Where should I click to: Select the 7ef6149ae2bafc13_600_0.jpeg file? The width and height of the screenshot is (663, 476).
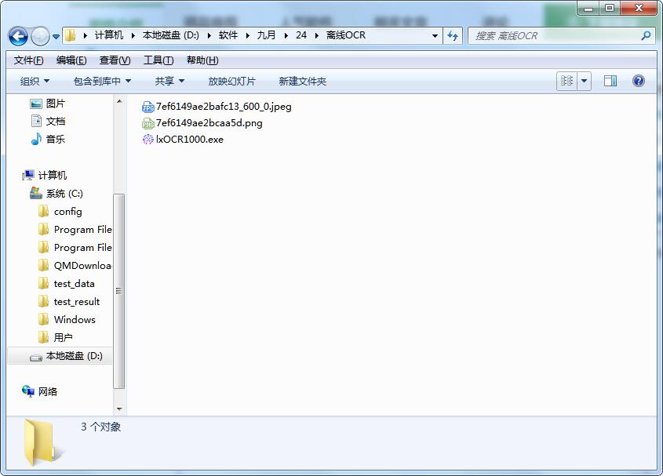(x=223, y=107)
